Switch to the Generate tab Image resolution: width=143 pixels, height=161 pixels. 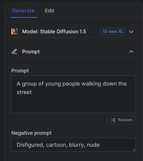click(23, 11)
